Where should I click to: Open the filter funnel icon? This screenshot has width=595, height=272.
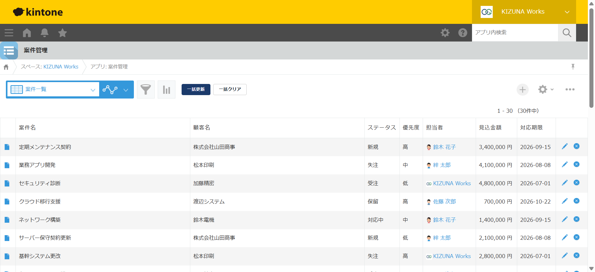tap(146, 90)
